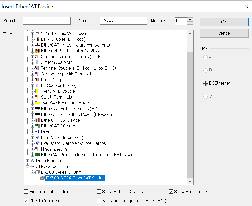
Task: Expand the Panel Couplers node
Action: [x=32, y=80]
